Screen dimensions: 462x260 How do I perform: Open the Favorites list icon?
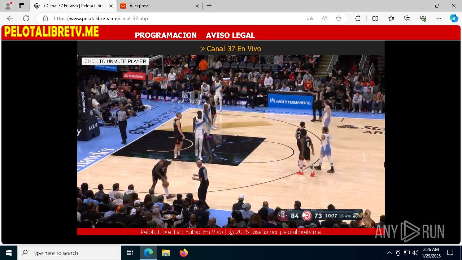click(391, 18)
